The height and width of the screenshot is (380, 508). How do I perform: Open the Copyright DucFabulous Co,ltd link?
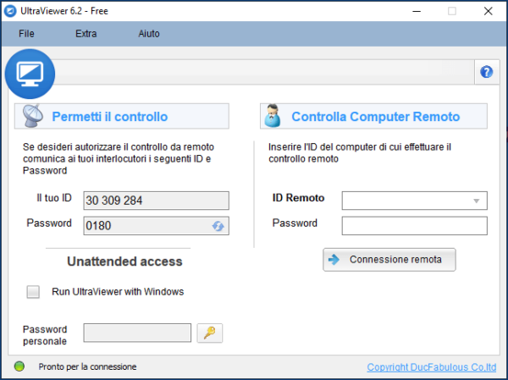point(431,367)
